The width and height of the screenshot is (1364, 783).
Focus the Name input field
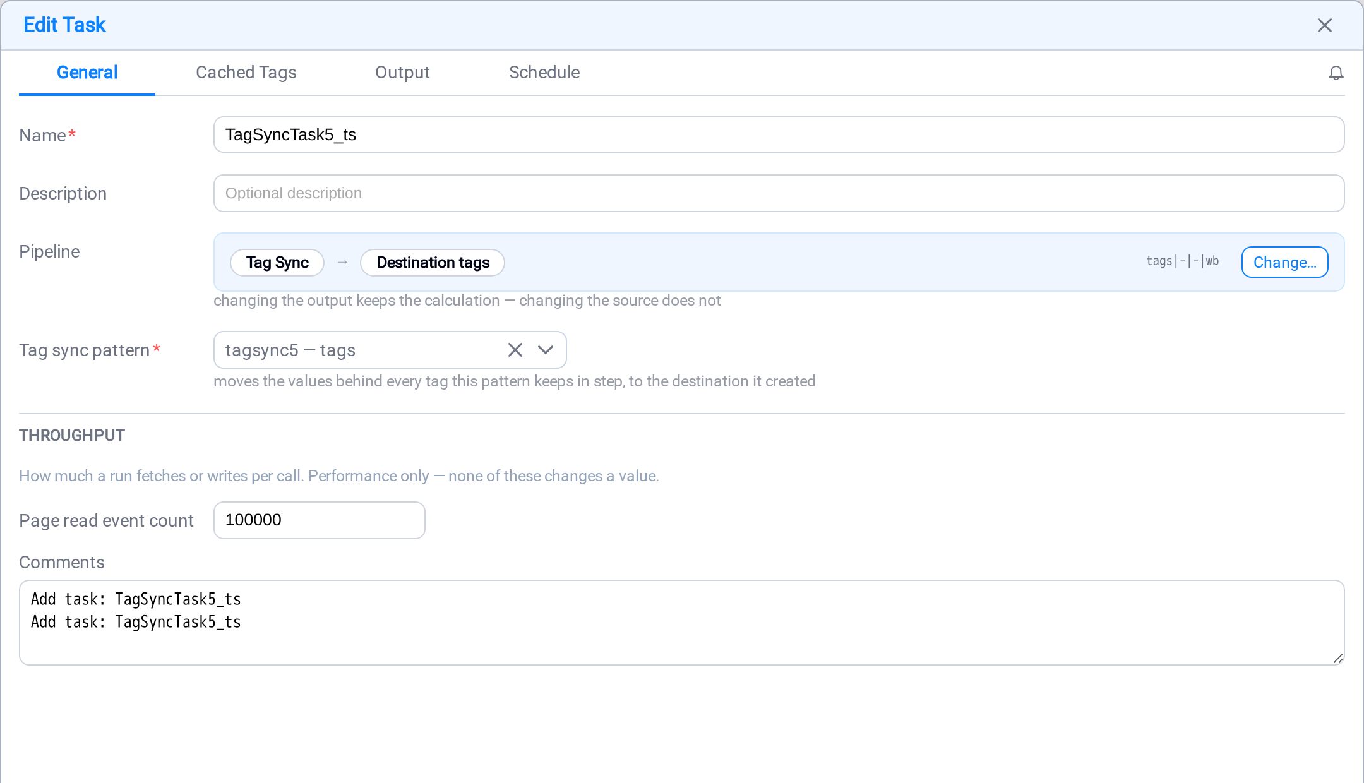[779, 134]
